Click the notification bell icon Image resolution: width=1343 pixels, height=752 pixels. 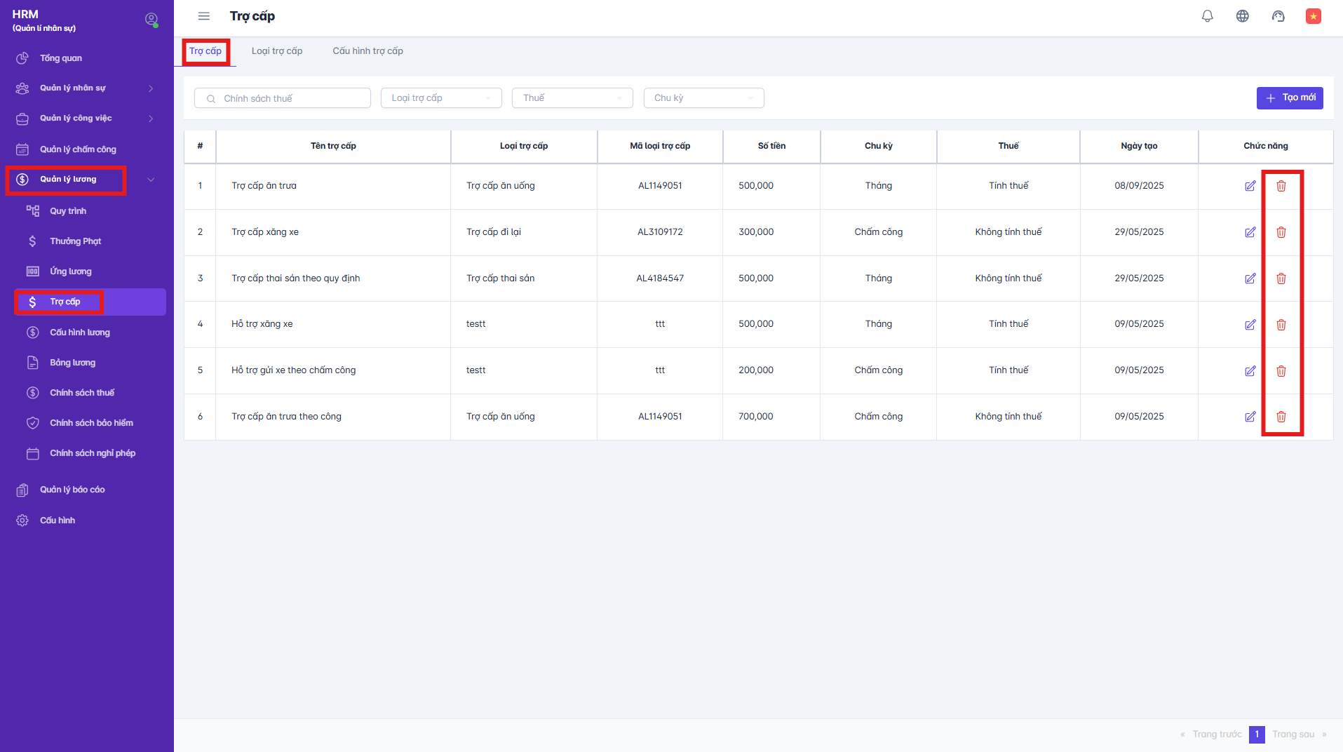pos(1207,16)
